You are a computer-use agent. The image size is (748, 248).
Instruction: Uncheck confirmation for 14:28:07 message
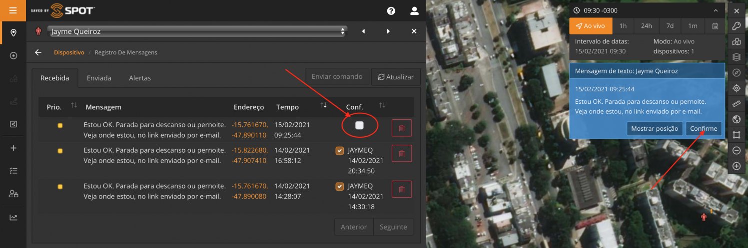click(x=340, y=186)
